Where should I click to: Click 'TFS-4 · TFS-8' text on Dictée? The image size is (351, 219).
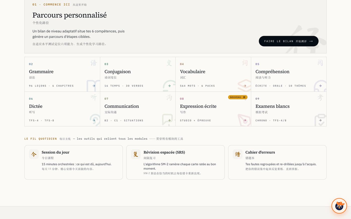(42, 120)
